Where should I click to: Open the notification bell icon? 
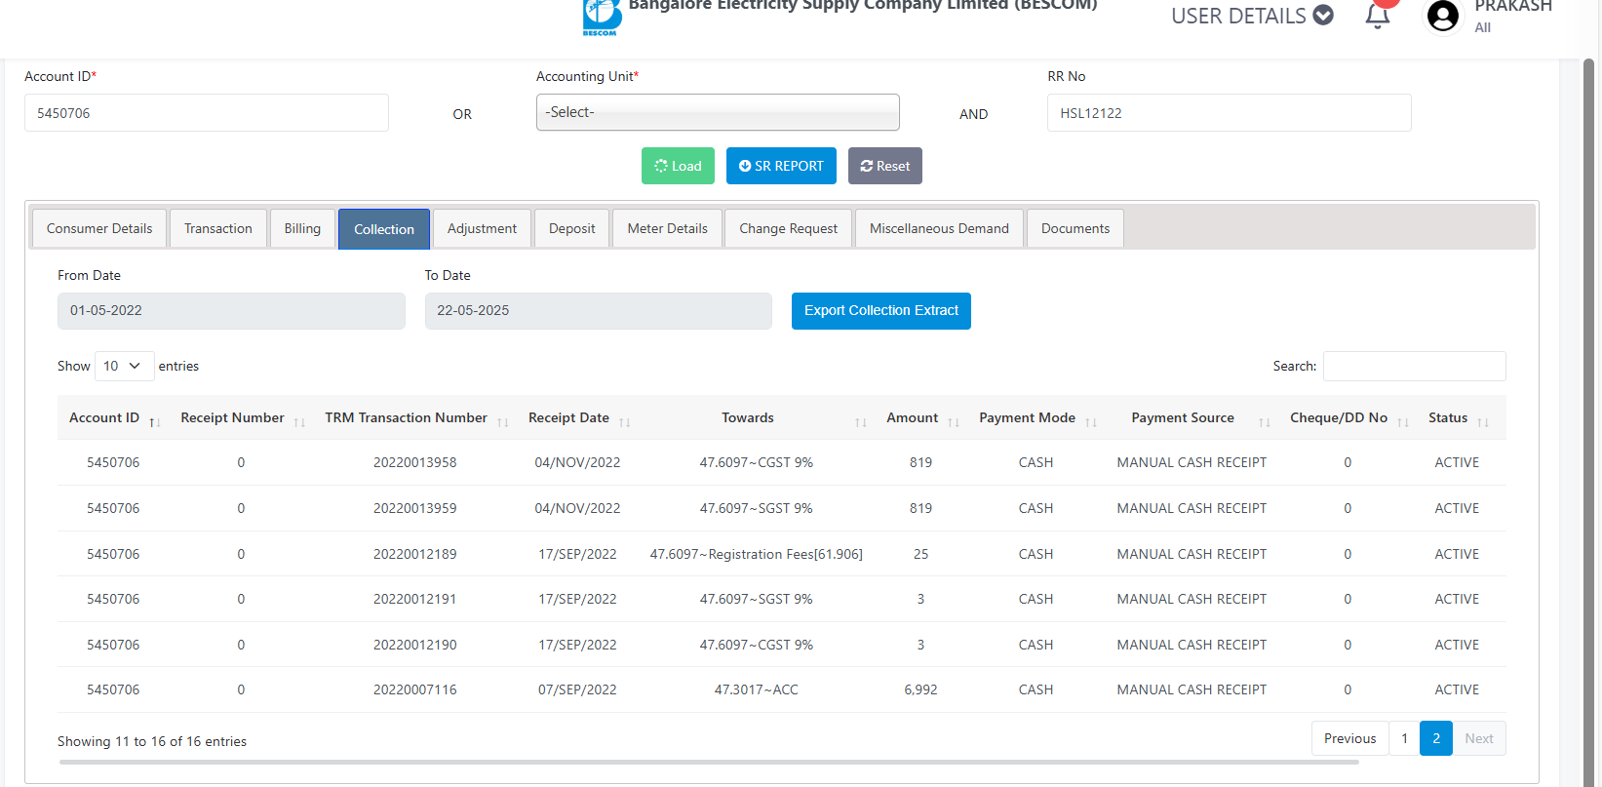tap(1377, 16)
